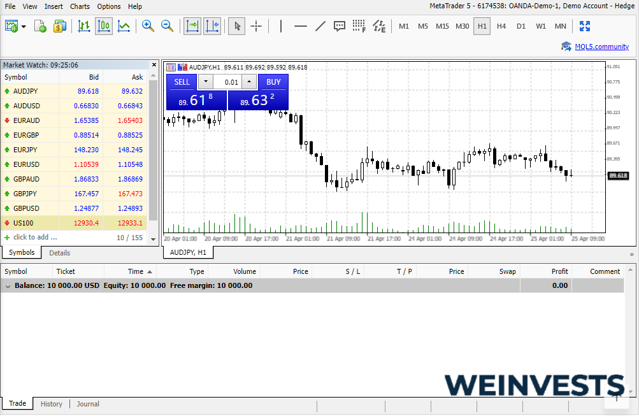Screen dimensions: 639x416
Task: Select the cursor pointer tool
Action: (237, 26)
